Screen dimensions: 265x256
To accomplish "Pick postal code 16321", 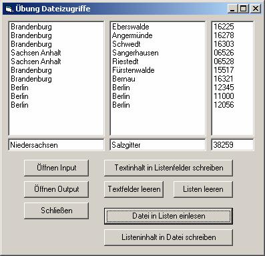I will point(232,79).
